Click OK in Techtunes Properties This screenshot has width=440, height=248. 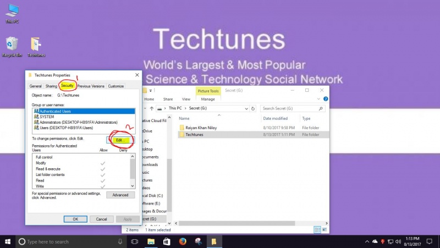75,219
